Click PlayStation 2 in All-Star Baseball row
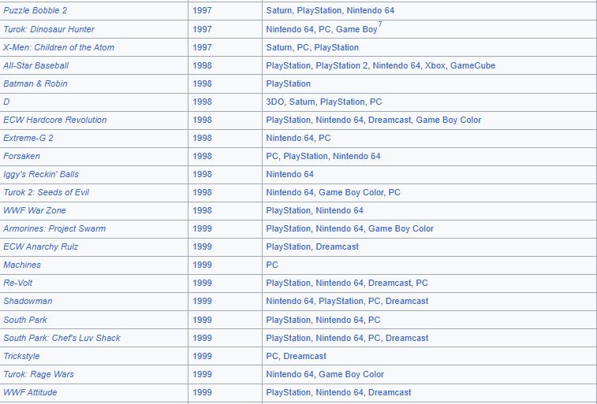Screen dimensions: 597x404 point(341,65)
